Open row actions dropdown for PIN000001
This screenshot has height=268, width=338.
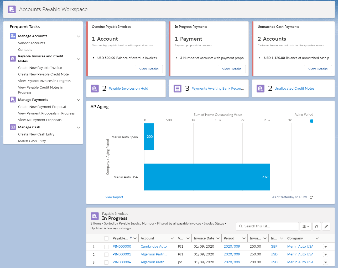pos(326,254)
